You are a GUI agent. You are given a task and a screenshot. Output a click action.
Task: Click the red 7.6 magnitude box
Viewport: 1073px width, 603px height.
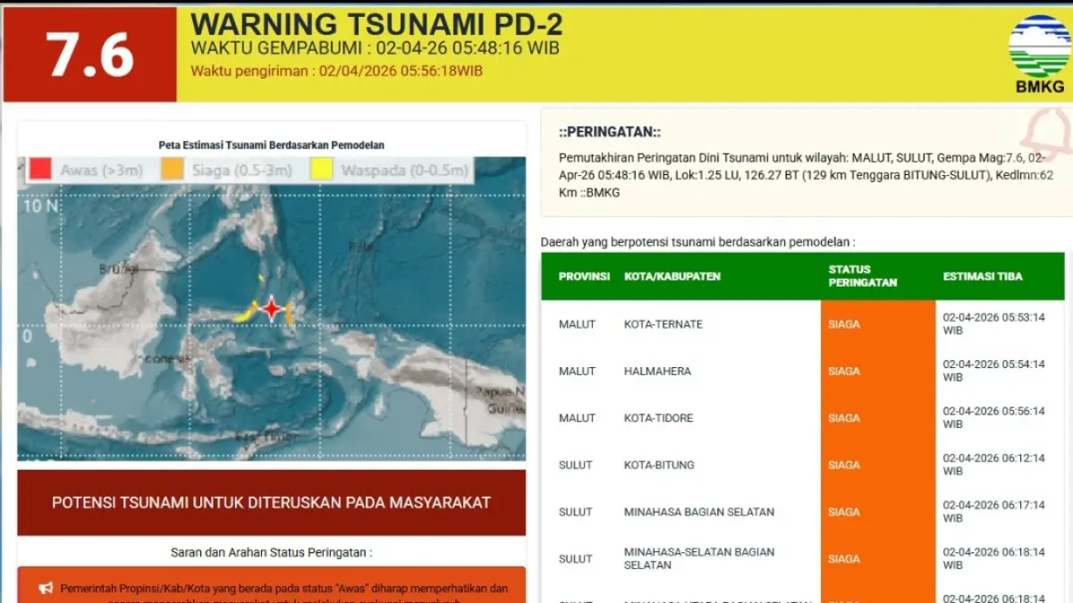[90, 54]
